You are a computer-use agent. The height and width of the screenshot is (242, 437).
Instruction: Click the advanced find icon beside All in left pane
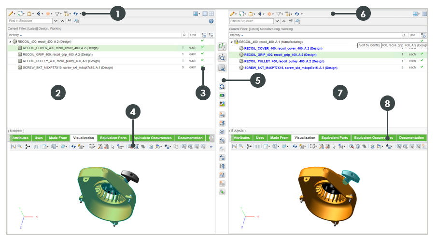[76, 21]
